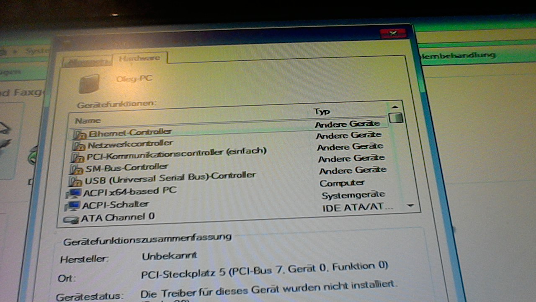Select the Netzwerkcontroller device icon
Viewport: 536px width, 302px height.
[79, 146]
